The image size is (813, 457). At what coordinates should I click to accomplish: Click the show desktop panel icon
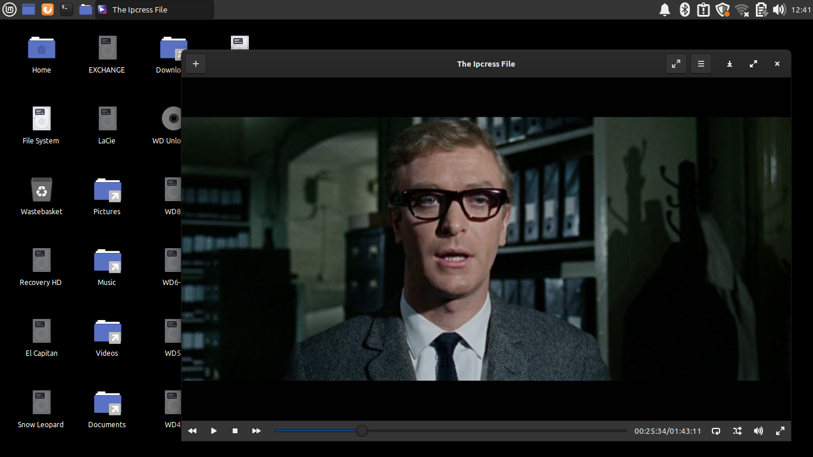(29, 10)
